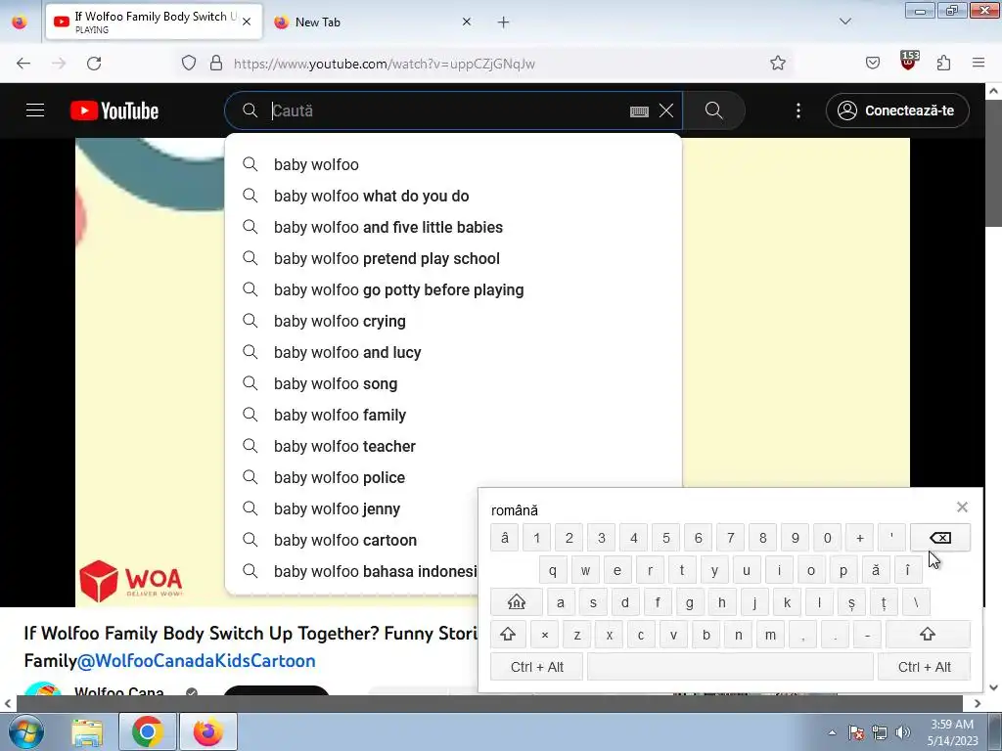Pick "baby wolfoo crying" suggestion
The width and height of the screenshot is (1002, 751).
(x=453, y=321)
